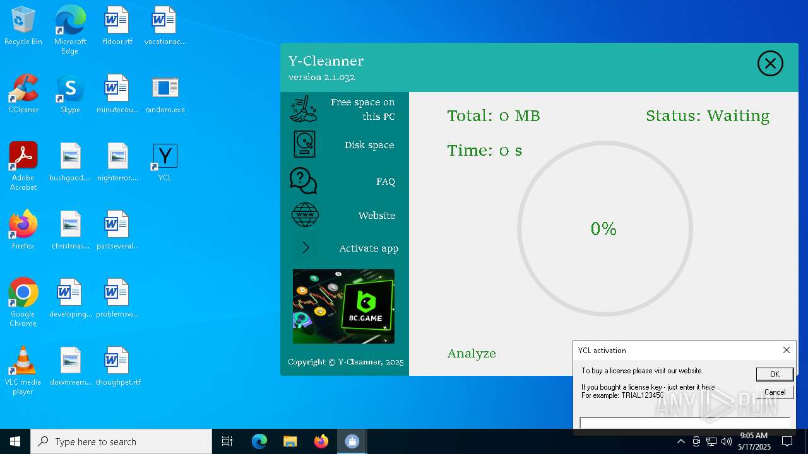Open the Windows Start menu

[x=15, y=441]
